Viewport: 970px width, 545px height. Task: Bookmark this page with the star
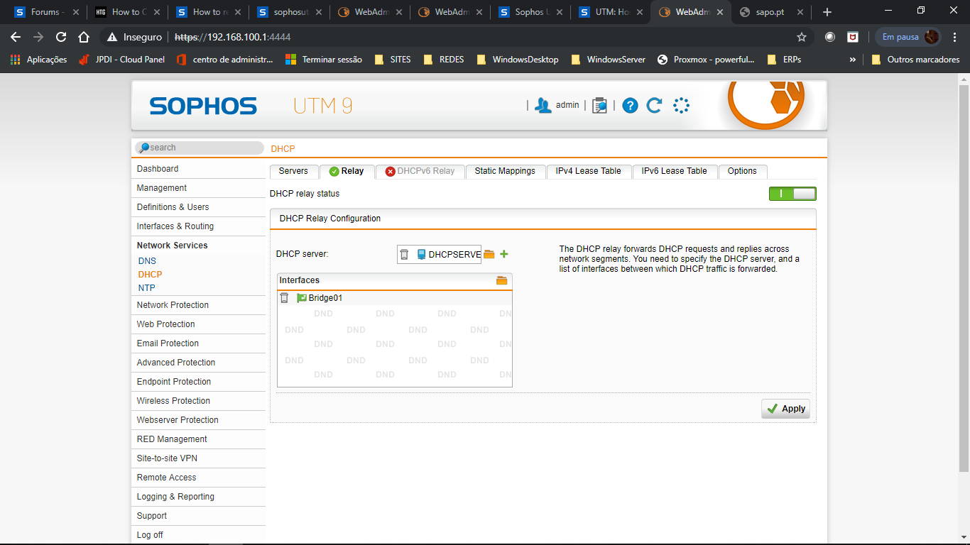(x=802, y=37)
